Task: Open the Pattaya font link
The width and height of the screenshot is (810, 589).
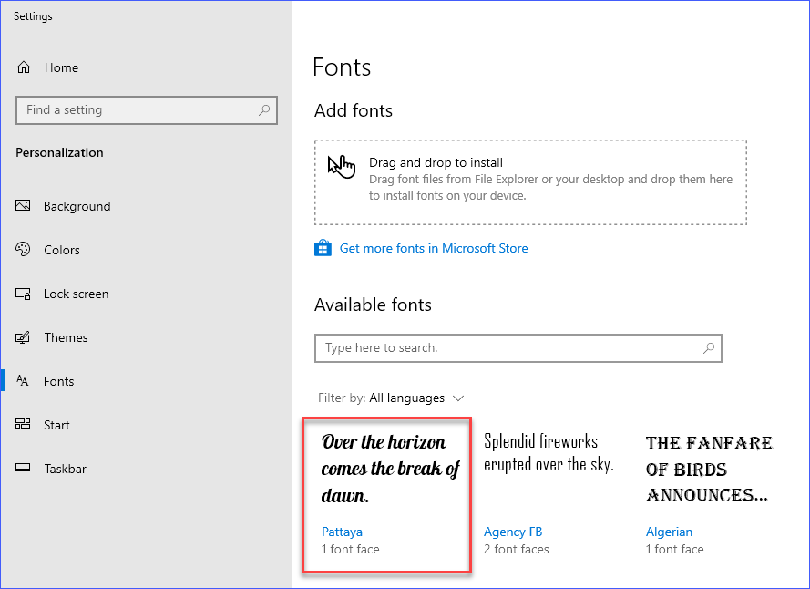Action: [x=342, y=532]
